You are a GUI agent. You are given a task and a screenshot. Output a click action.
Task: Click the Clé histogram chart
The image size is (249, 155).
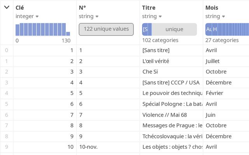(x=43, y=29)
